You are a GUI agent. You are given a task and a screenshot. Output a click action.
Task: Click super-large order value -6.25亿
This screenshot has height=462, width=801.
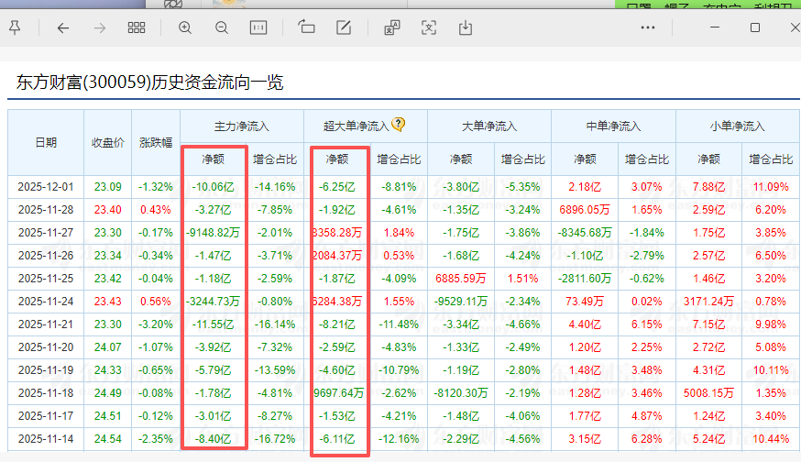[x=337, y=187]
